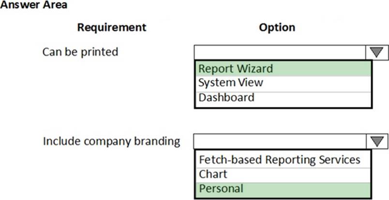Open the Can be printed dropdown arrow
The image size is (389, 200).
pyautogui.click(x=376, y=52)
